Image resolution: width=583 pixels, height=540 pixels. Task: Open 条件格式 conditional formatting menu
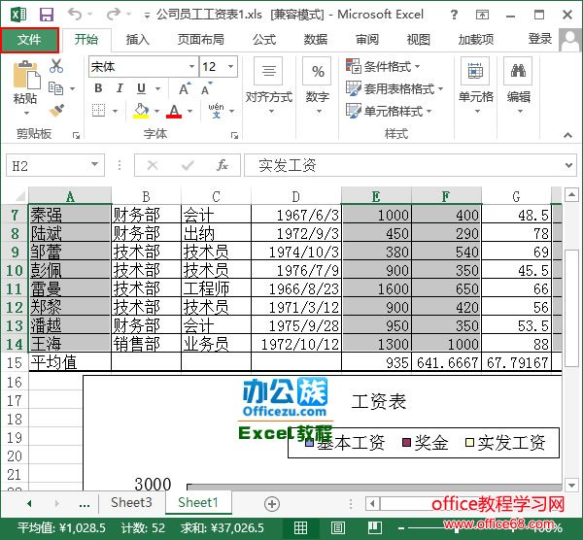pos(383,66)
